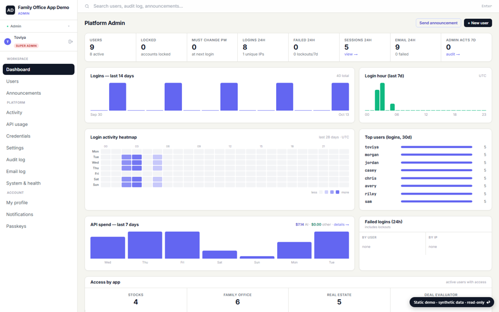Click the $7.14 AI spend value
Screen dimensions: 499x312
(x=299, y=224)
